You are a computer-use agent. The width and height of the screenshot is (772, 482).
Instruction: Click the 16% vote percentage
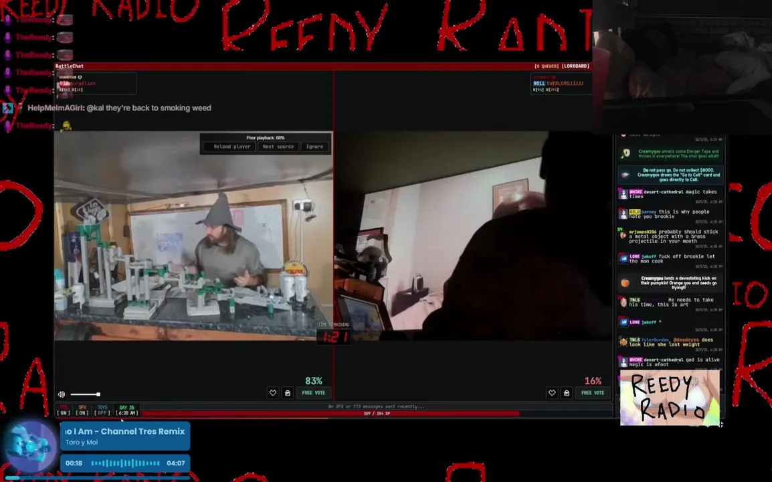click(593, 381)
